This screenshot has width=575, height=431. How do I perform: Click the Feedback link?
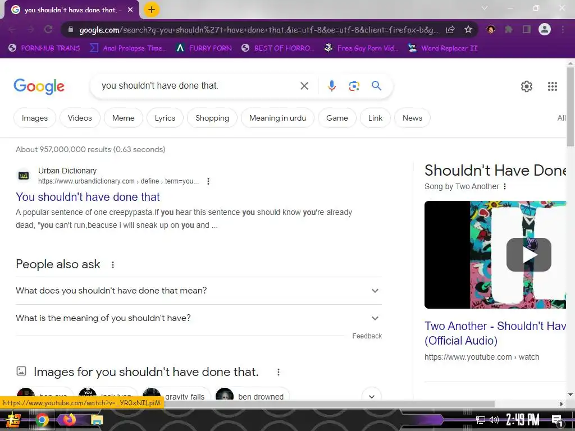coord(367,336)
